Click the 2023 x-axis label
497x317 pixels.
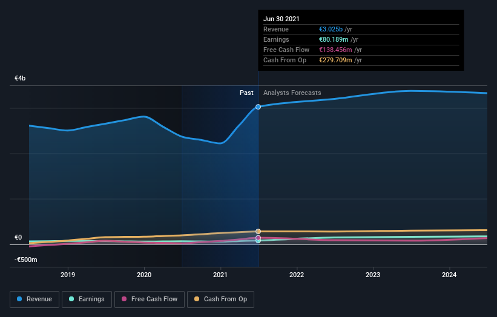(373, 275)
